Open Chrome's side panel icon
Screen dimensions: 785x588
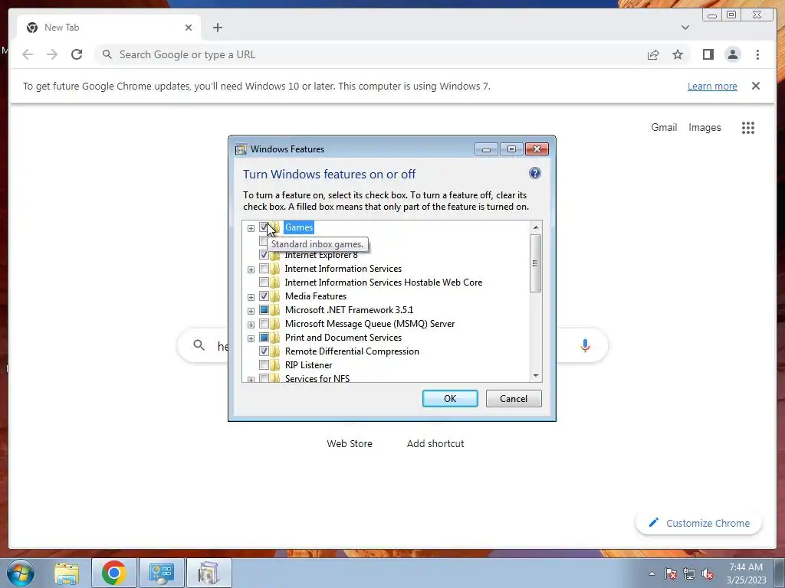(x=708, y=54)
